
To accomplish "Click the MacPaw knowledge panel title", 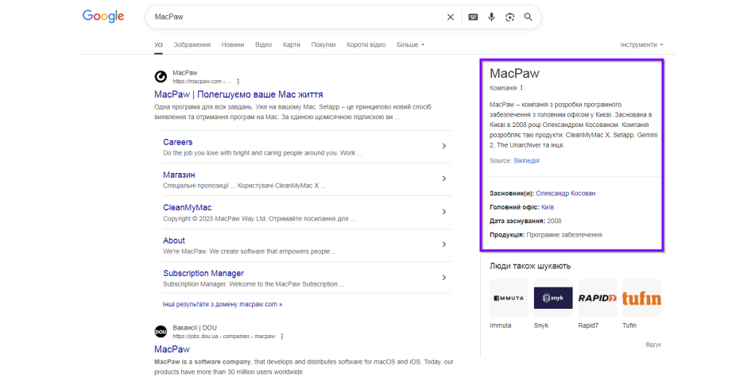I will (514, 74).
